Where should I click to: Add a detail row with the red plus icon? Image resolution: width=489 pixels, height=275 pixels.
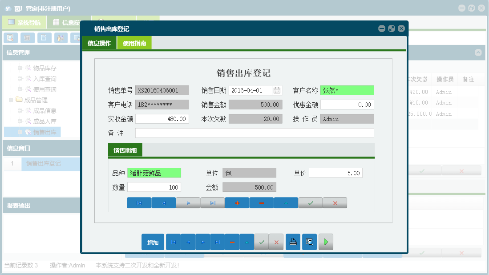click(x=237, y=202)
